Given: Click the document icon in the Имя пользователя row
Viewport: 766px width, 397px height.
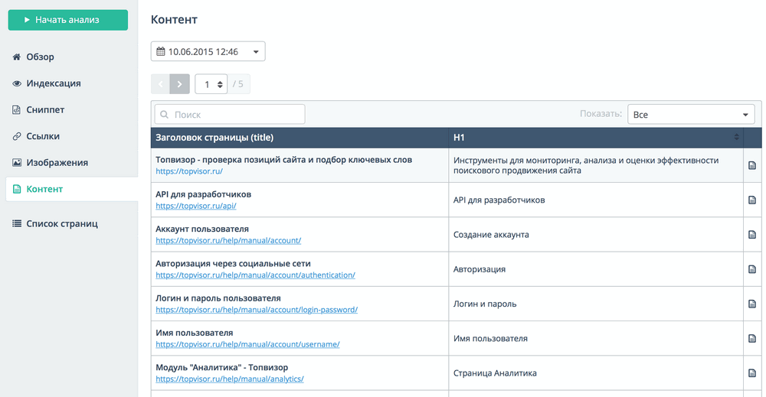Looking at the screenshot, I should click(x=752, y=338).
